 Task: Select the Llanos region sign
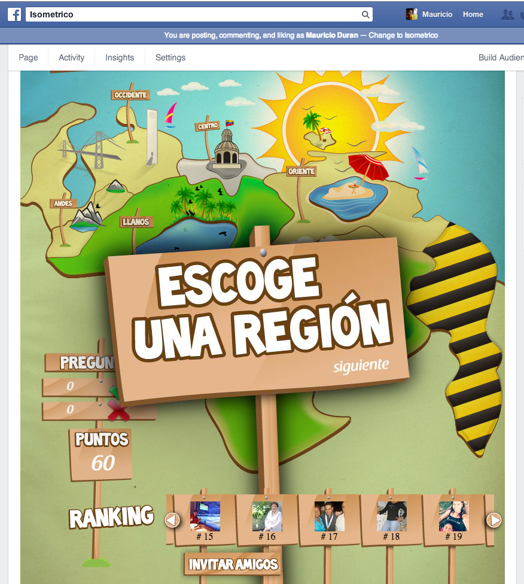(136, 222)
